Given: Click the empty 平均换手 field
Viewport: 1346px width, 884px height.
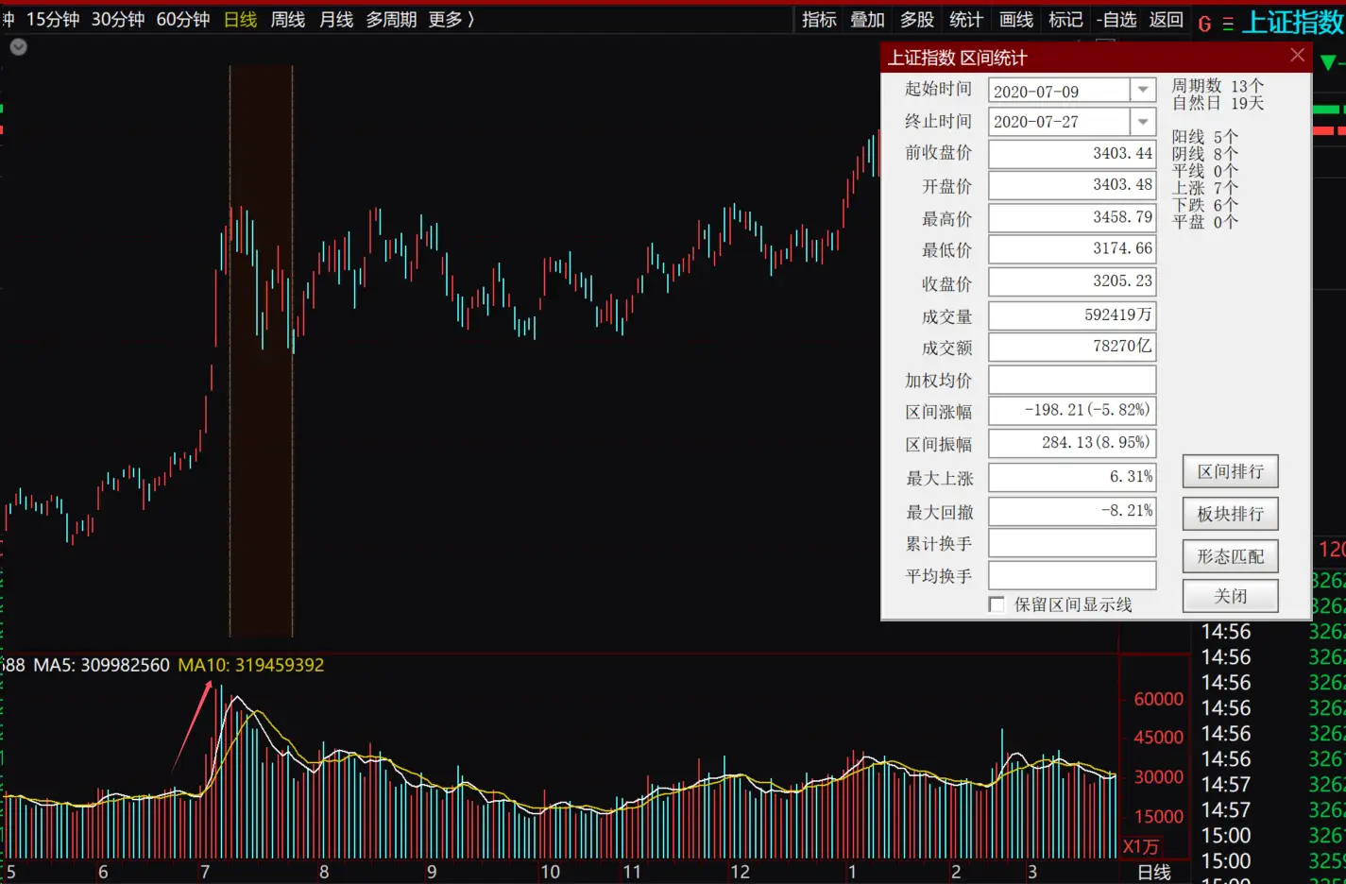Looking at the screenshot, I should (1072, 575).
